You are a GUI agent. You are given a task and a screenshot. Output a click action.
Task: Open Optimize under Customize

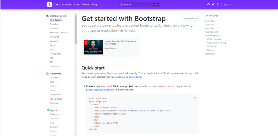[x=54, y=103]
